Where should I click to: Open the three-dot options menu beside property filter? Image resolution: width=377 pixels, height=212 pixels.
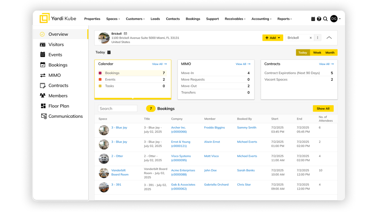coord(318,38)
